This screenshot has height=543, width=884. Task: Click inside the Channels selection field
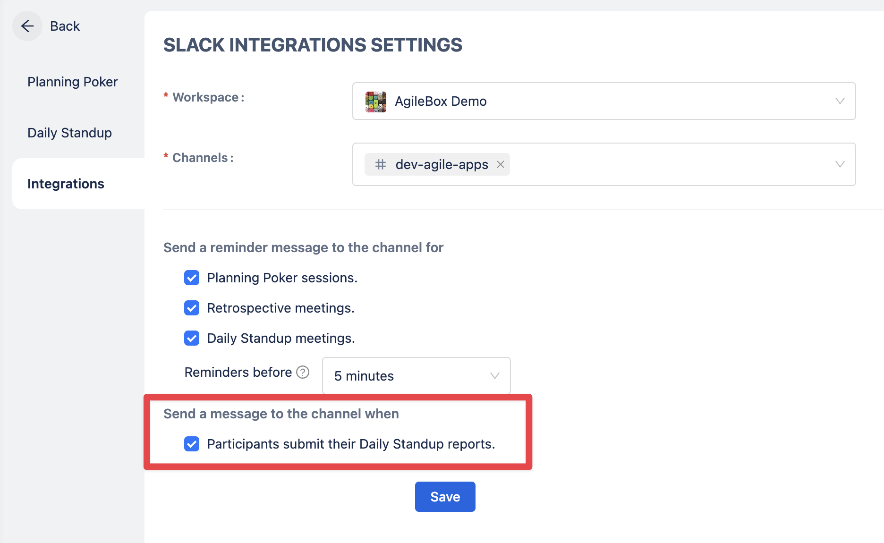(x=661, y=164)
